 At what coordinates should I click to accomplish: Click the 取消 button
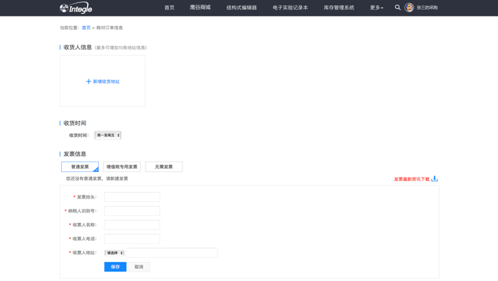pyautogui.click(x=139, y=267)
